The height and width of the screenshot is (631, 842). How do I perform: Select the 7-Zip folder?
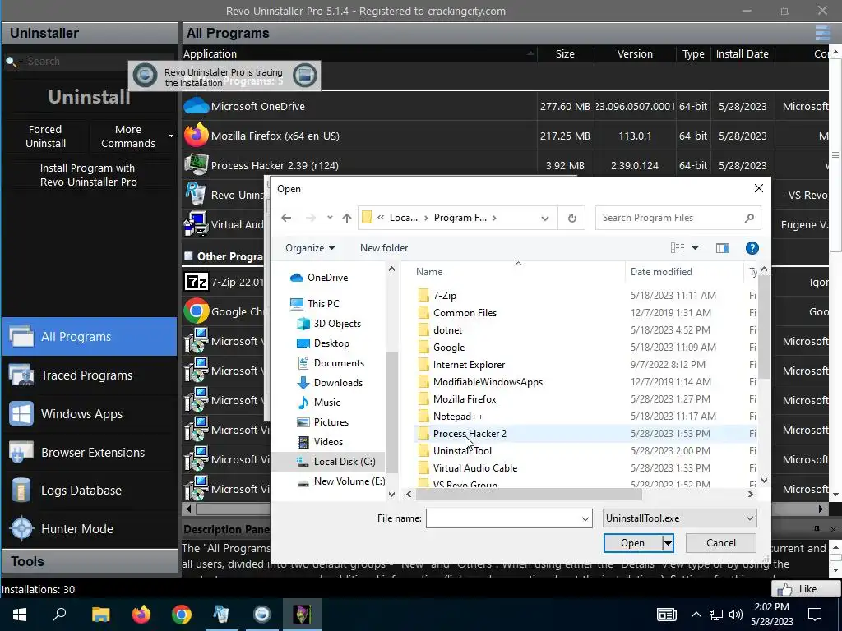click(x=444, y=296)
